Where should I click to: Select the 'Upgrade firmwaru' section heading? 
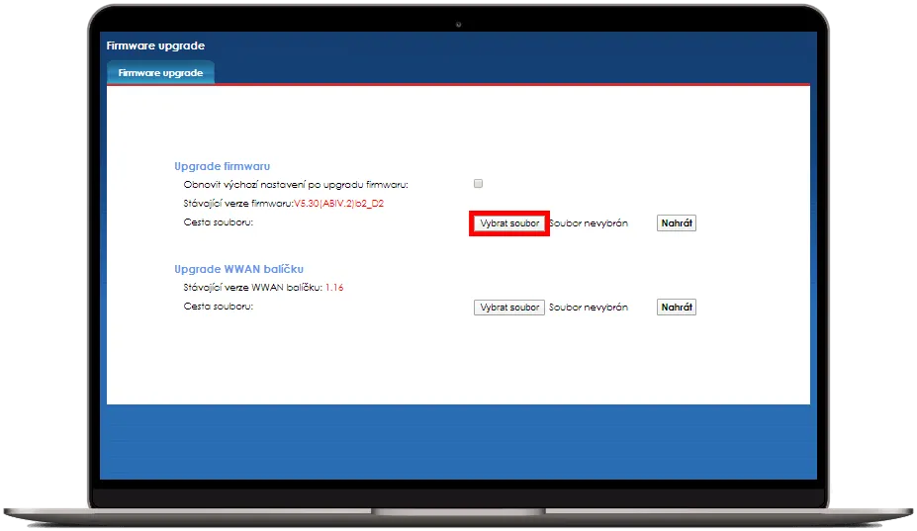pyautogui.click(x=222, y=166)
